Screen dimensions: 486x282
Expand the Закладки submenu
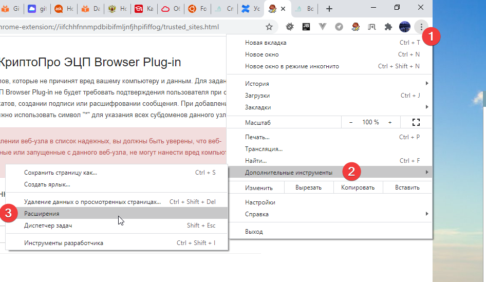pos(330,107)
